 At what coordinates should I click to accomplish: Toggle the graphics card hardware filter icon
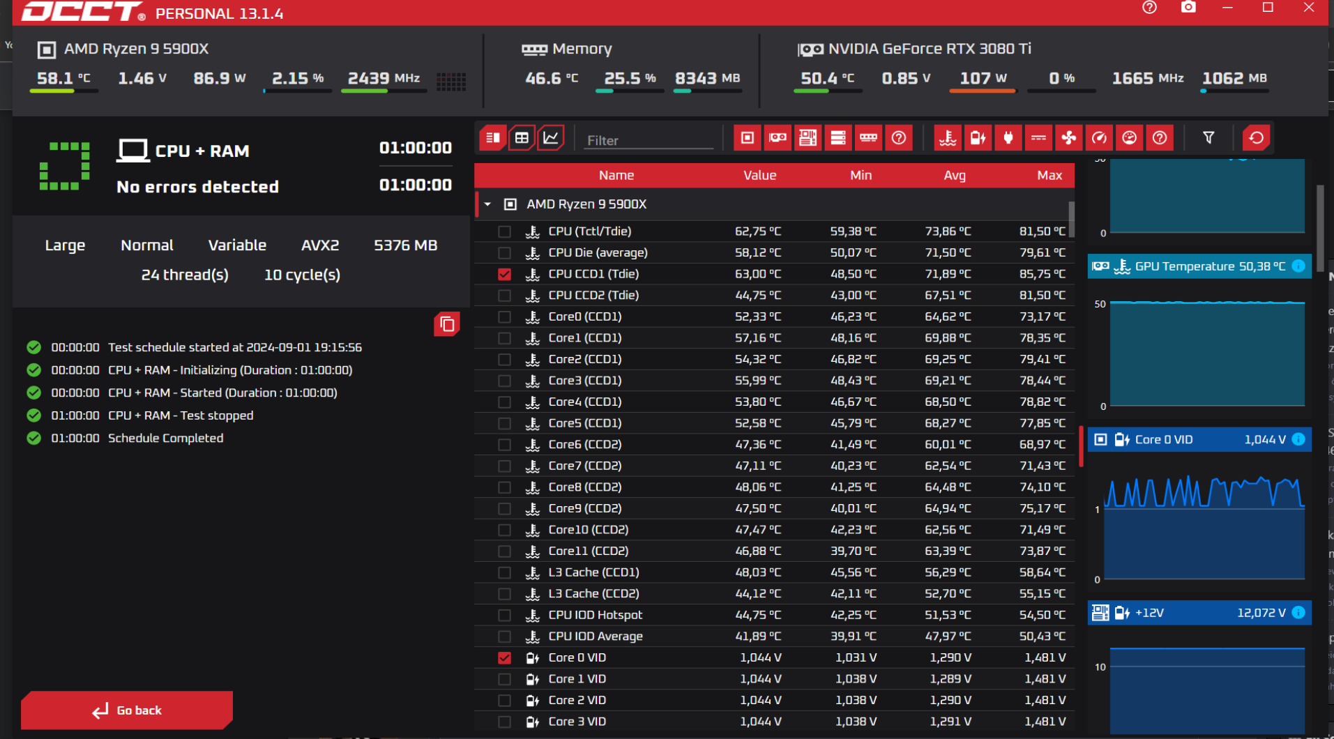[778, 138]
